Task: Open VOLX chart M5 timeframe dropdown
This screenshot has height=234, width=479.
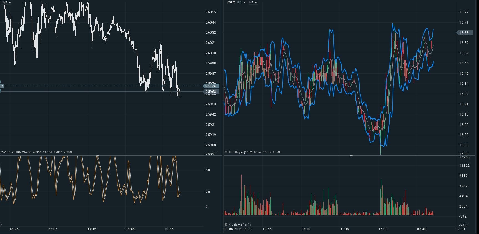Action: [253, 3]
